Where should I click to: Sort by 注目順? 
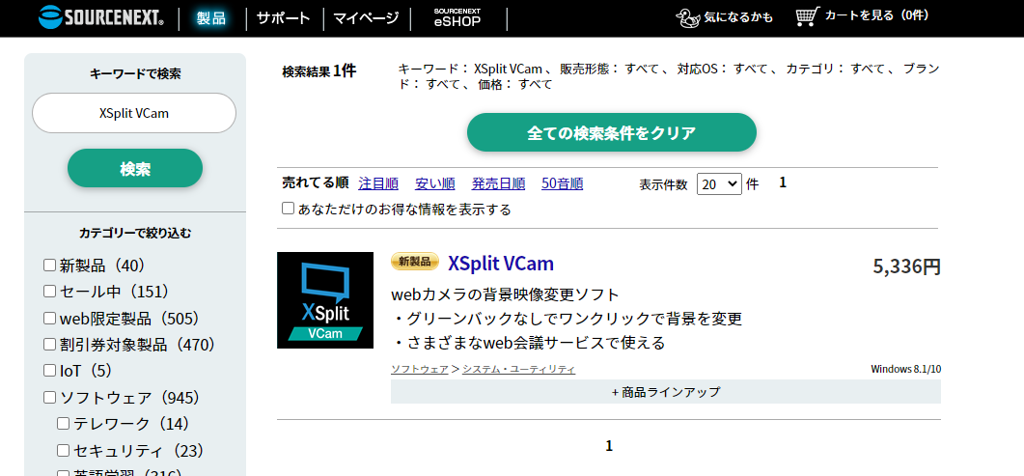point(378,184)
